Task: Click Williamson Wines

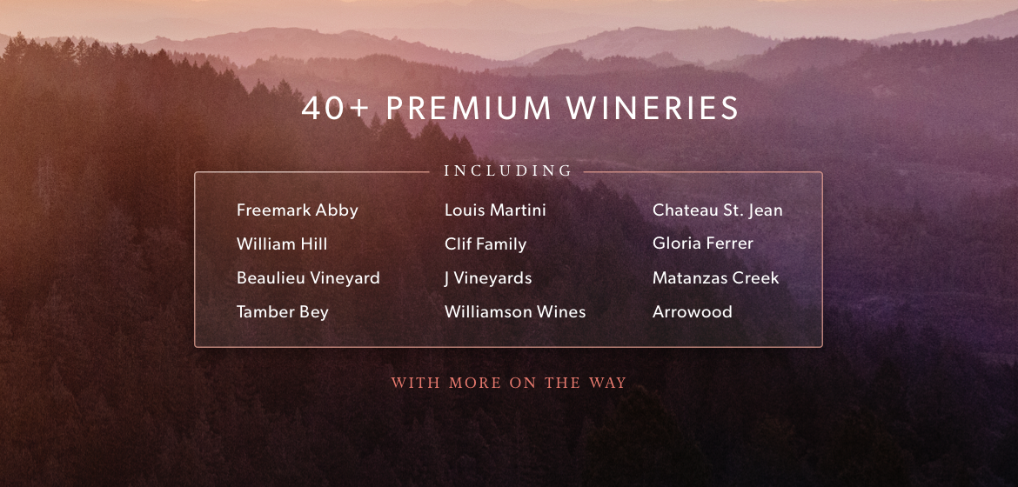Action: click(x=515, y=312)
